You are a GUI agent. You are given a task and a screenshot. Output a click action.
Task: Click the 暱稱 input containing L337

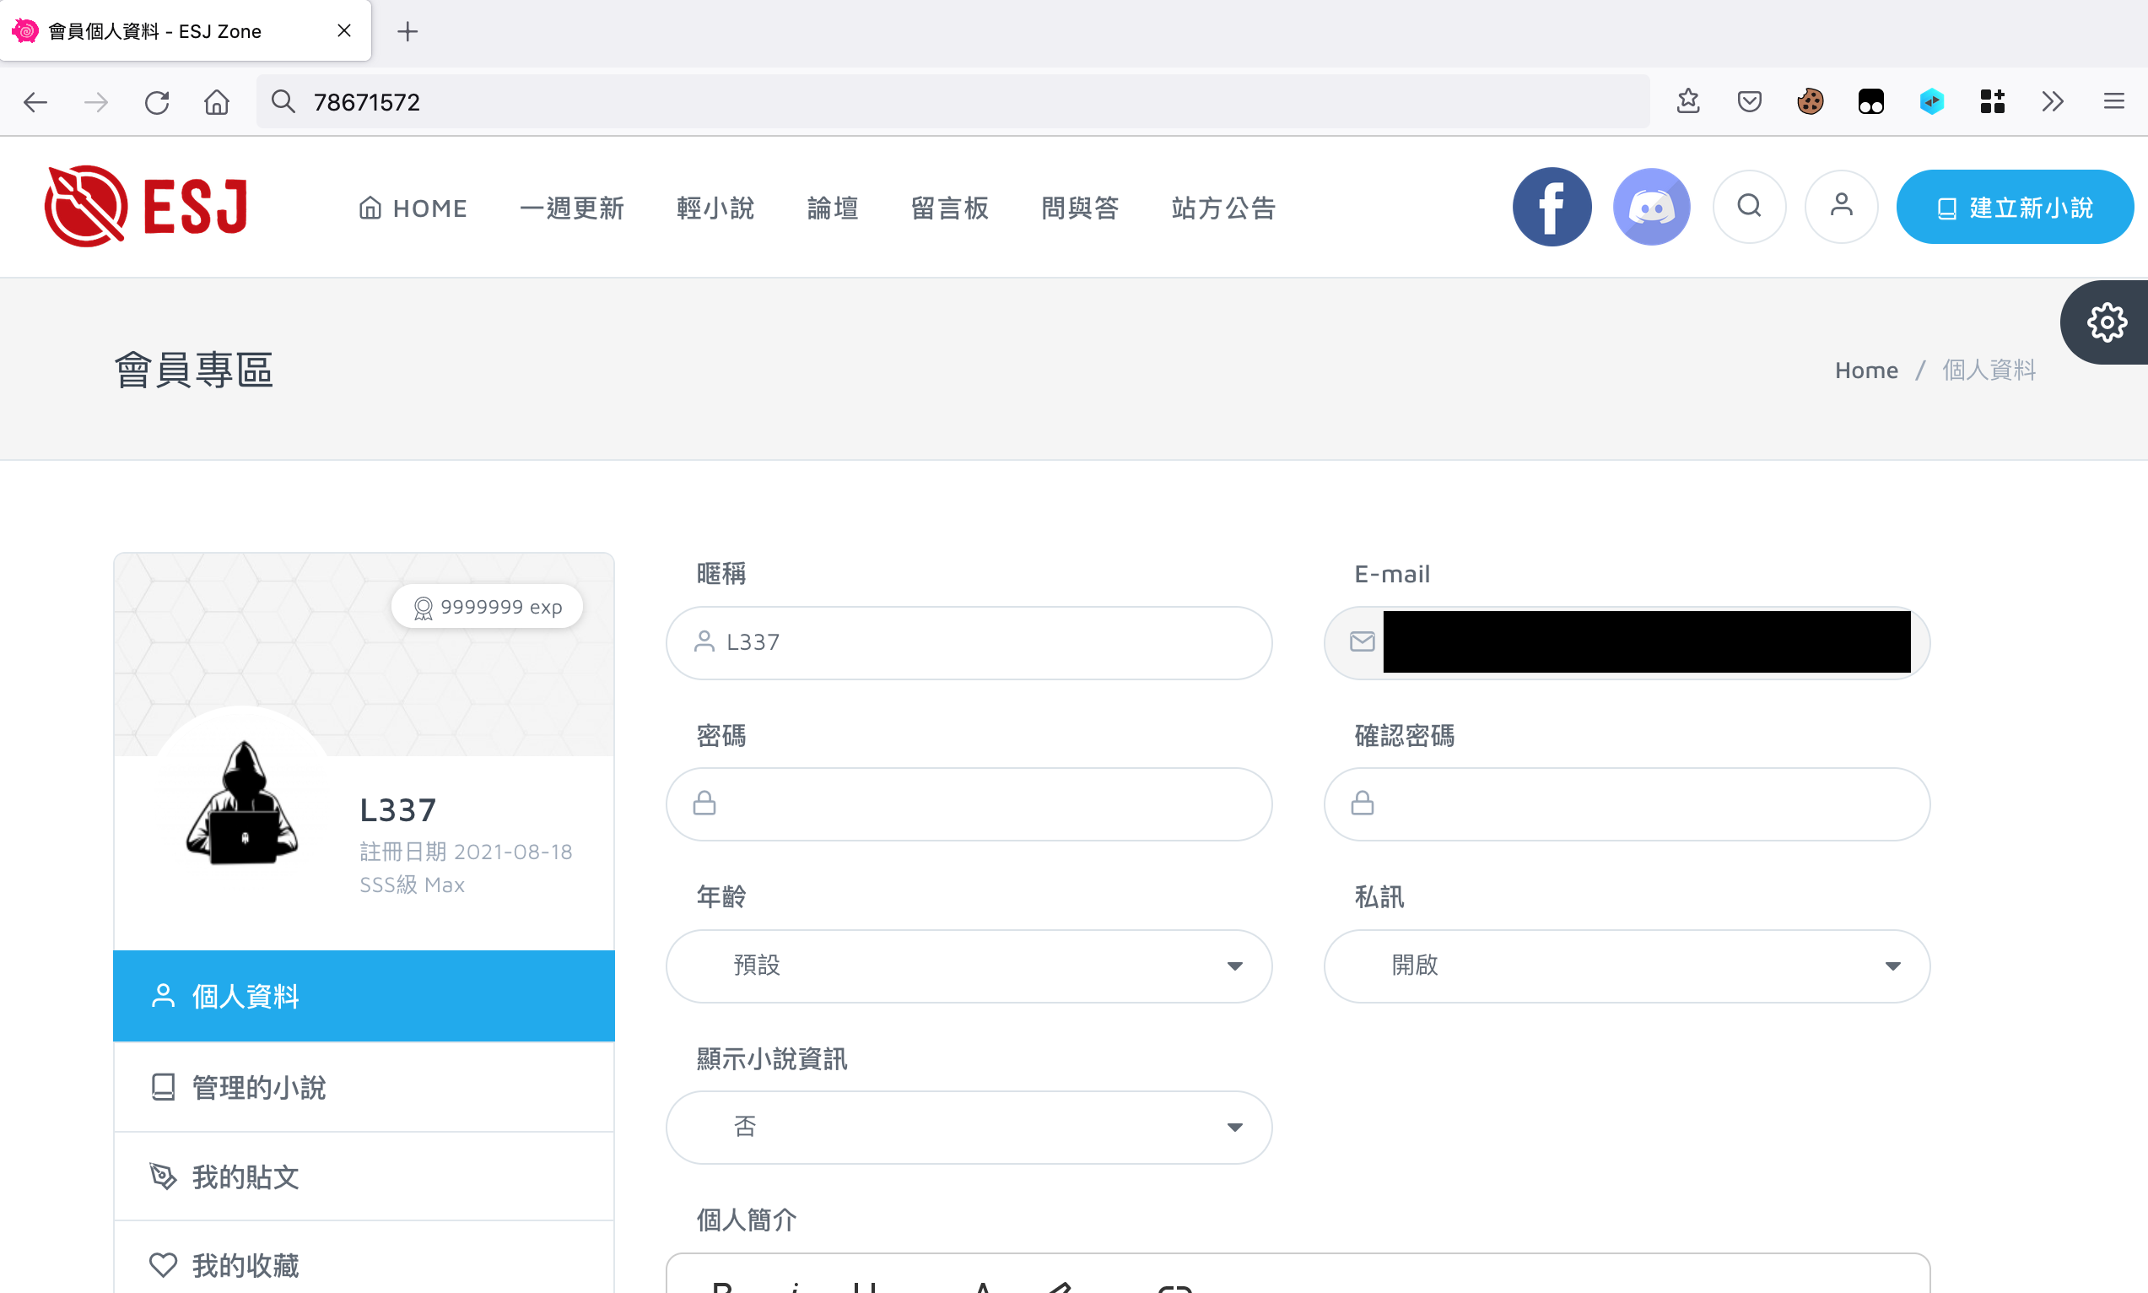[969, 642]
